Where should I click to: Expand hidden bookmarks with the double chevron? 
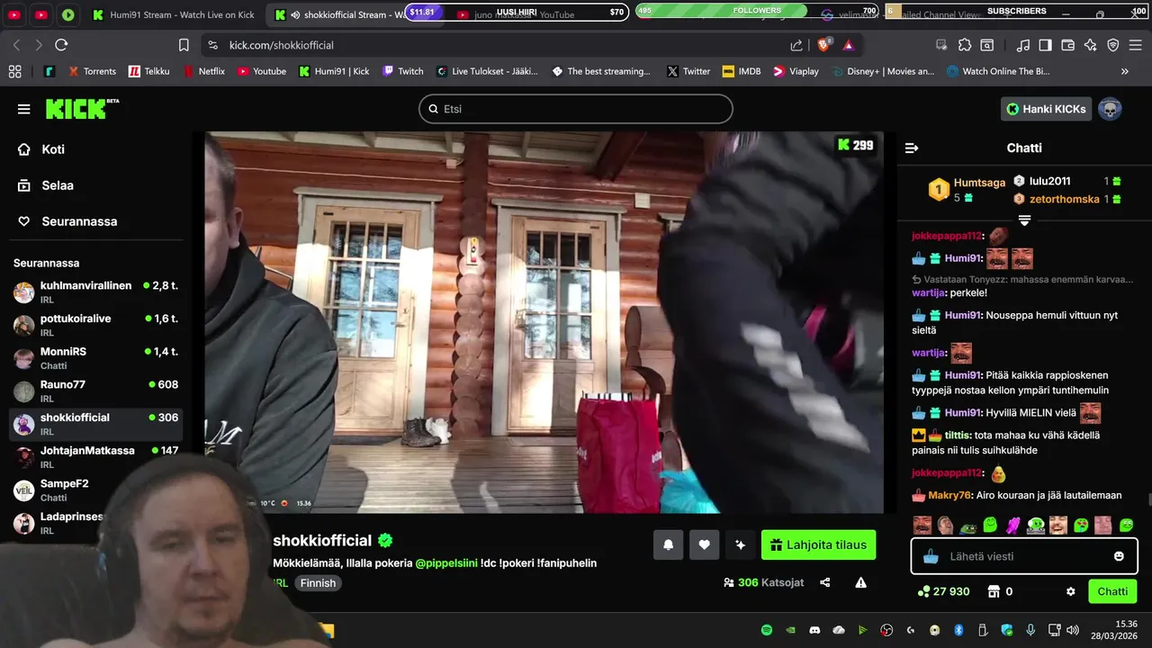coord(1124,71)
